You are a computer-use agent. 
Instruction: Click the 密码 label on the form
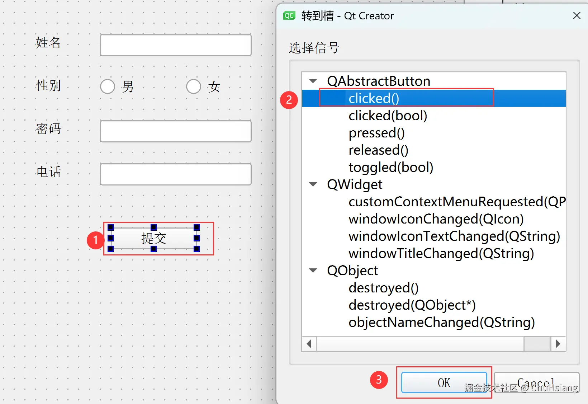(x=48, y=129)
